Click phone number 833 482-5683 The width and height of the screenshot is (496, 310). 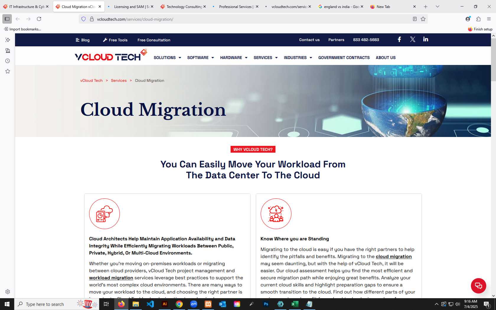pyautogui.click(x=366, y=40)
